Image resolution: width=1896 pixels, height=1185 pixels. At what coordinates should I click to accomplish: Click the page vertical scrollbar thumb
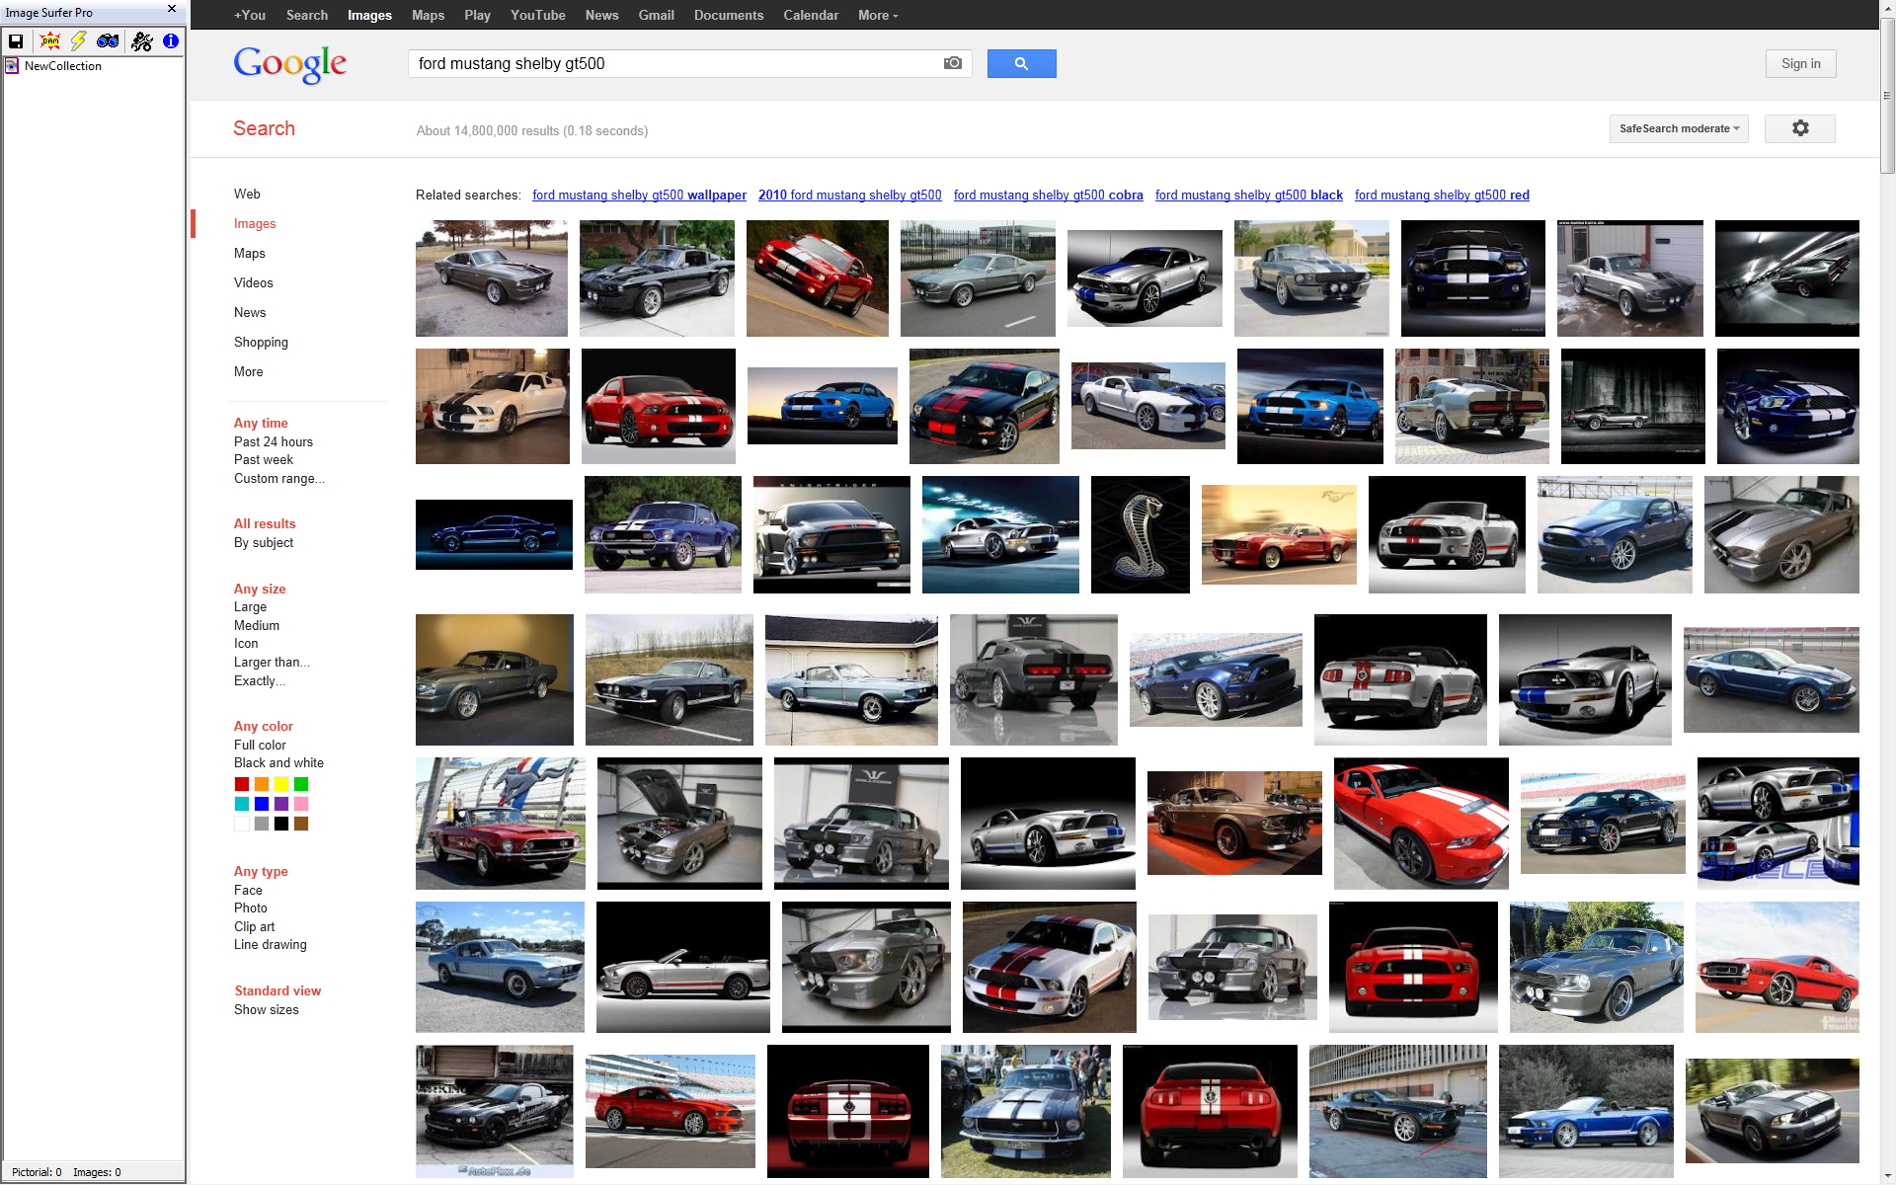(x=1887, y=94)
